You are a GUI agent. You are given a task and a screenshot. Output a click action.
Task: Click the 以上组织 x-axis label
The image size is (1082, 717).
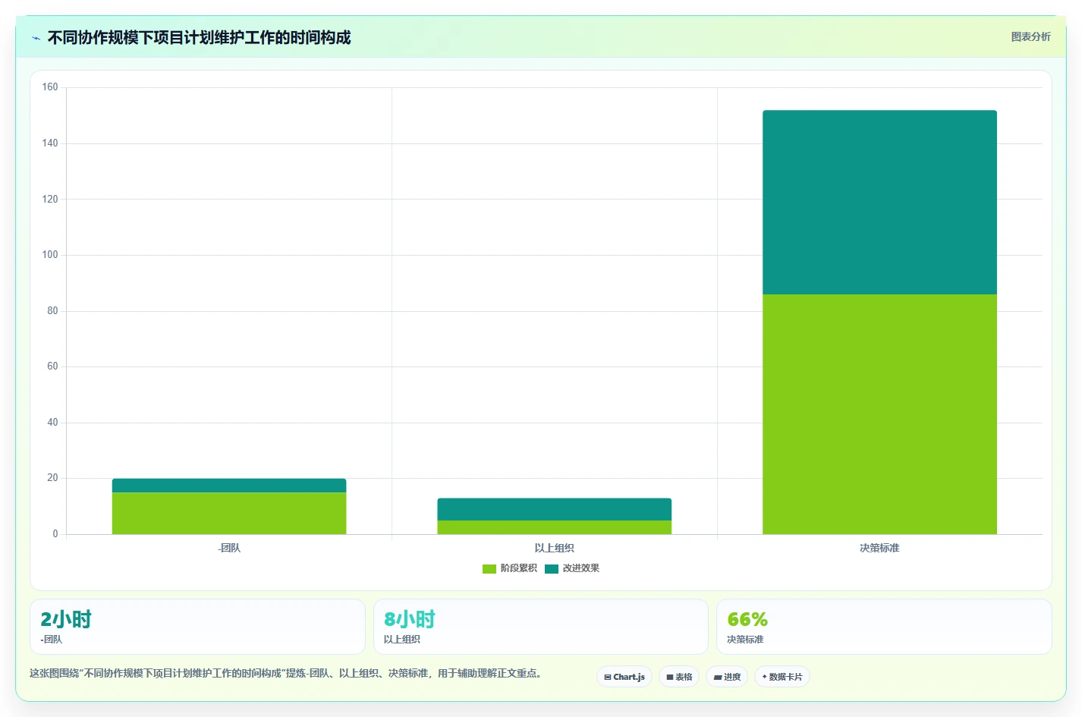tap(555, 548)
